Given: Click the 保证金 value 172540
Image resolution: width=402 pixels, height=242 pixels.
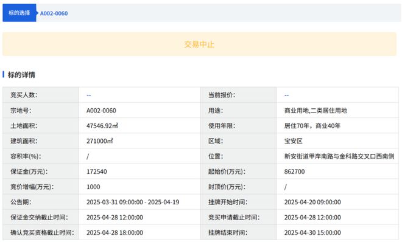Looking at the screenshot, I should 97,171.
